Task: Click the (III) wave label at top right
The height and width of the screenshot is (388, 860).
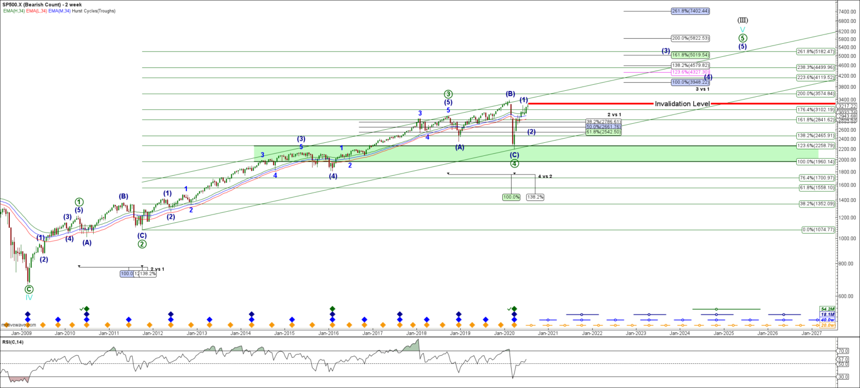Action: point(742,20)
